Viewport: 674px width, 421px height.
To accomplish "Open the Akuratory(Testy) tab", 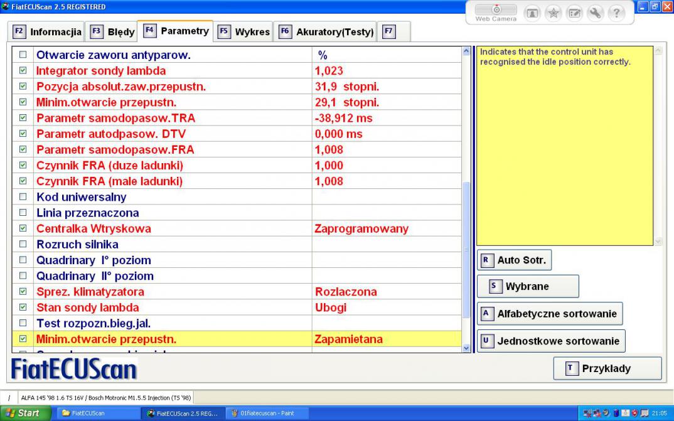I will pyautogui.click(x=327, y=31).
